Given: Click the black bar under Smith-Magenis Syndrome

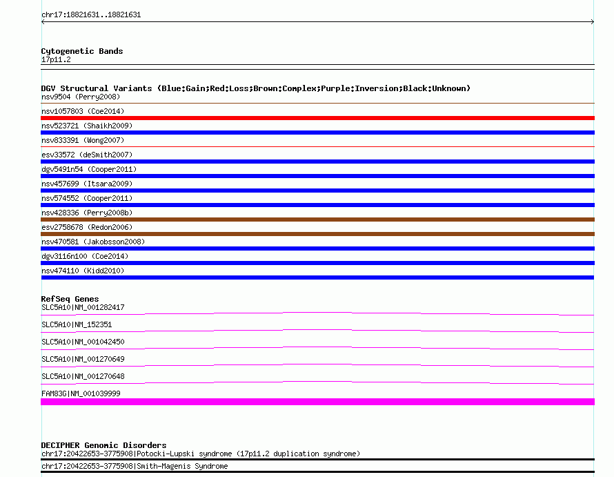Looking at the screenshot, I should pyautogui.click(x=317, y=472).
